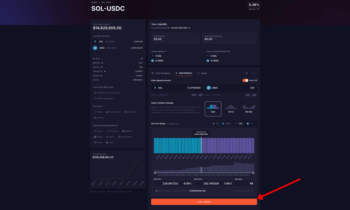This screenshot has height=210, width=350.
Task: Open the GeckoTerminal pool chart
Action: pyautogui.click(x=113, y=112)
